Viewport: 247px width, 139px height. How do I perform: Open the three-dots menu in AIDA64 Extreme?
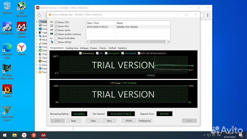(x=208, y=15)
